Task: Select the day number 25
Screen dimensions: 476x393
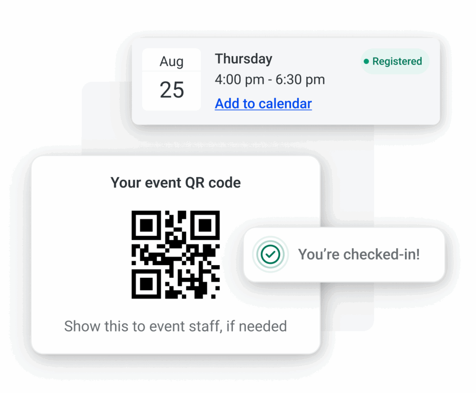Action: point(172,90)
